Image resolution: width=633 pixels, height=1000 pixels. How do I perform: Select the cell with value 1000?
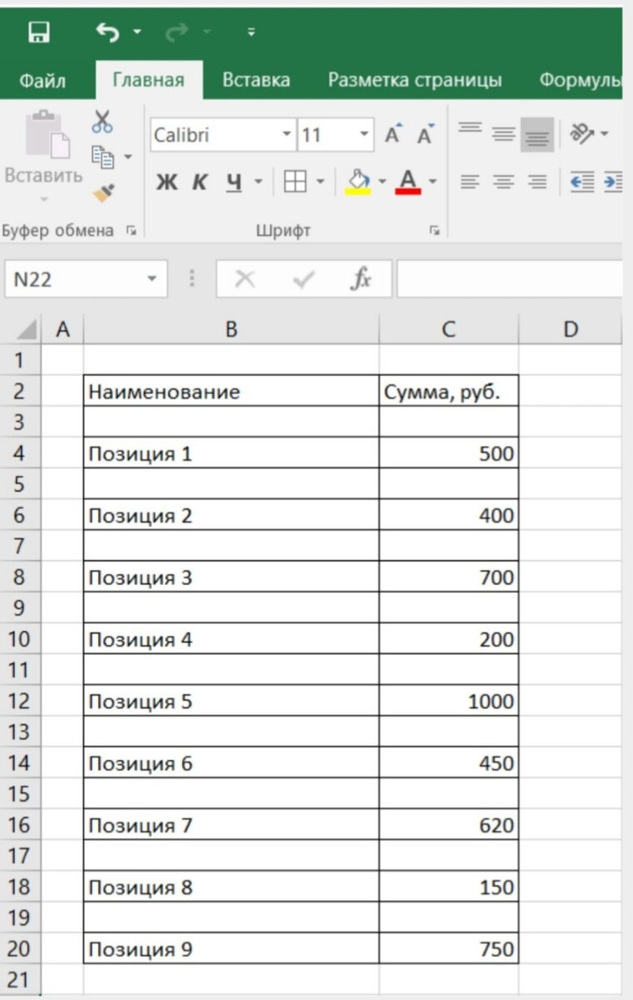point(449,702)
